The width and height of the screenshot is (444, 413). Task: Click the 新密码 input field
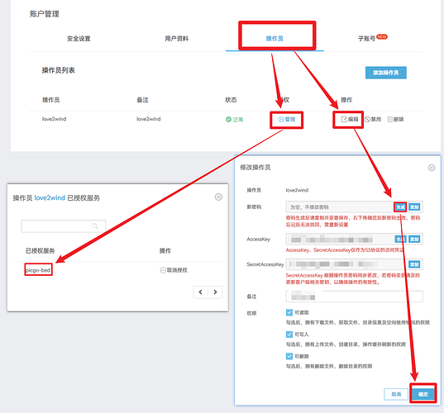coord(340,207)
